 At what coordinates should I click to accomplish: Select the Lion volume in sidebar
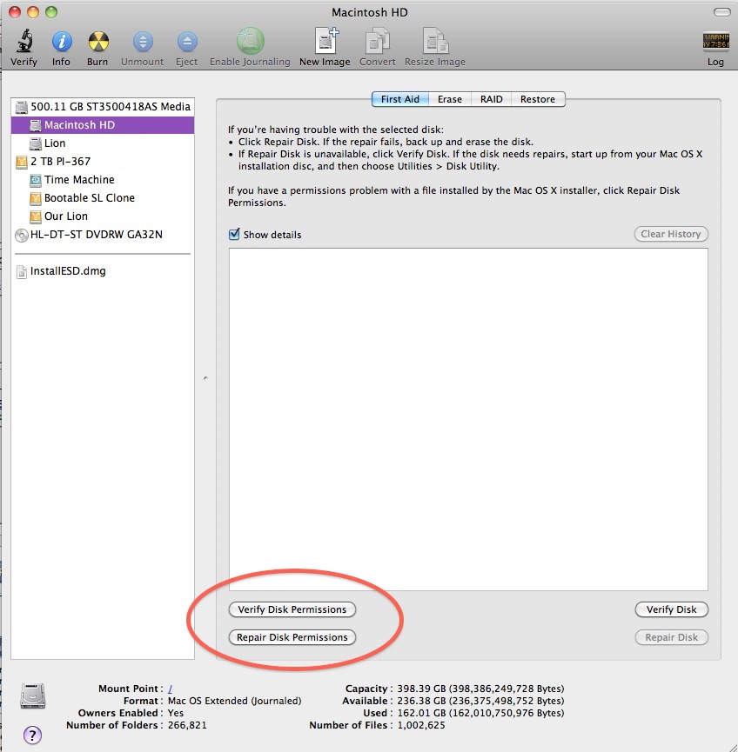[103, 143]
